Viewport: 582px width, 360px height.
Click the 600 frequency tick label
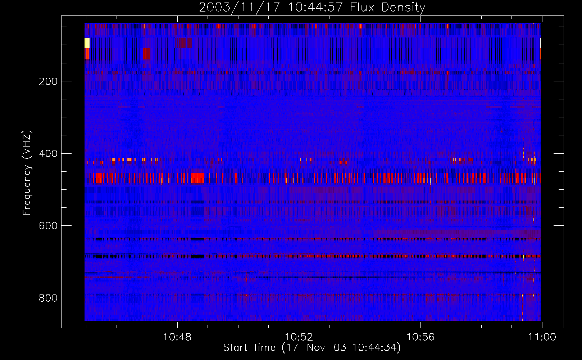coord(48,226)
